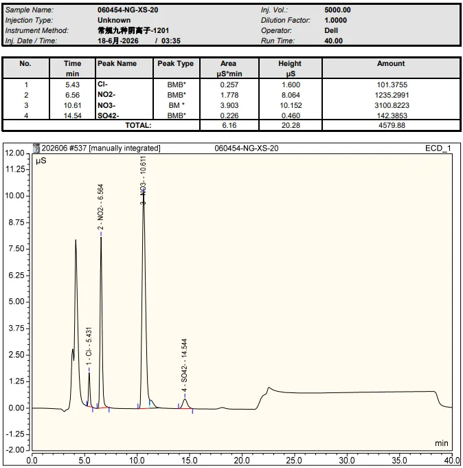Click the chromatogram title 202606 #537 manually integrated
This screenshot has width=463, height=468.
click(101, 148)
